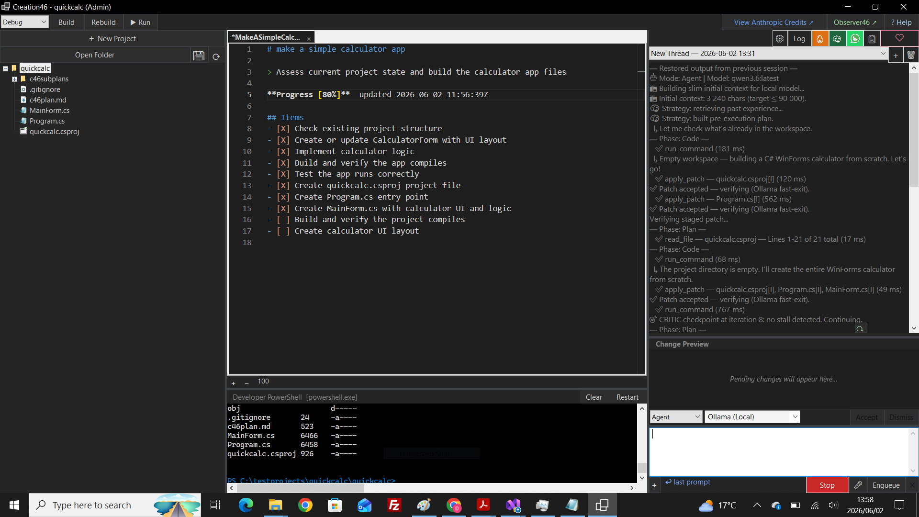Open the Windows Start menu
Viewport: 919px width, 517px height.
tap(14, 505)
